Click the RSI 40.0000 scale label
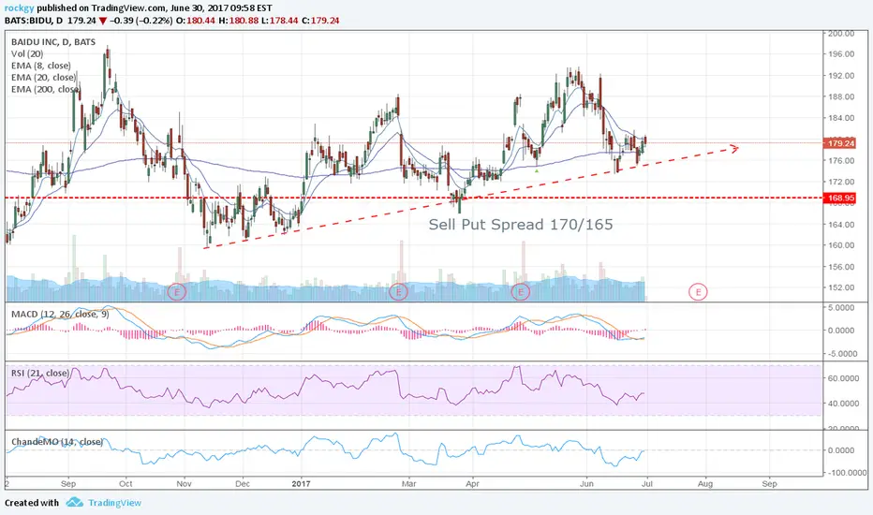Viewport: 873px width, 515px height. [x=841, y=403]
